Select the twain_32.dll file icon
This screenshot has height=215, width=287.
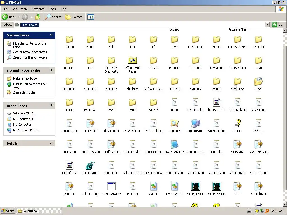point(174,186)
